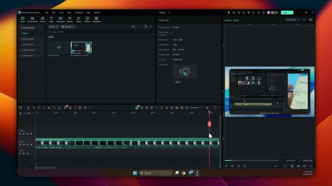
Task: Click the preview playback progress slider
Action: coord(252,161)
